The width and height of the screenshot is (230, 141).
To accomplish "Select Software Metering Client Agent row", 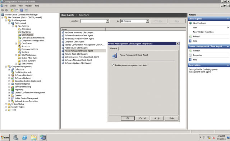I will coord(78,60).
